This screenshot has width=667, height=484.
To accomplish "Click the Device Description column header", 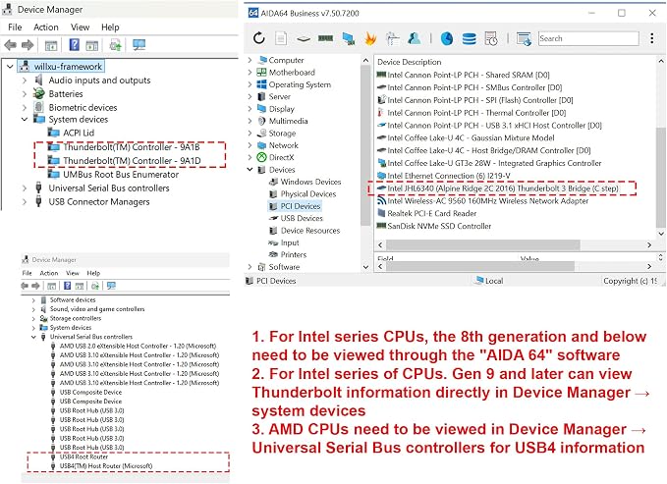I will 410,62.
